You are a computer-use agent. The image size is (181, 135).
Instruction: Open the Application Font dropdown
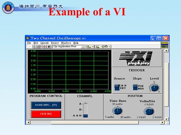pyautogui.click(x=69, y=47)
